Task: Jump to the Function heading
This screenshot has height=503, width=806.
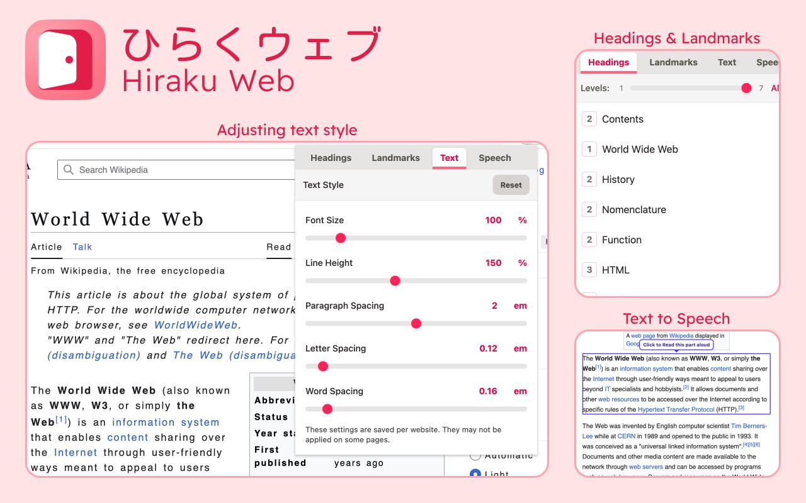Action: coord(622,240)
